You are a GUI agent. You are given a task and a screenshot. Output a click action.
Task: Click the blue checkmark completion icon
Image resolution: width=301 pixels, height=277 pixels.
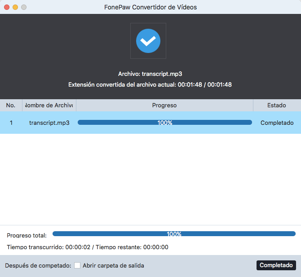tap(148, 41)
